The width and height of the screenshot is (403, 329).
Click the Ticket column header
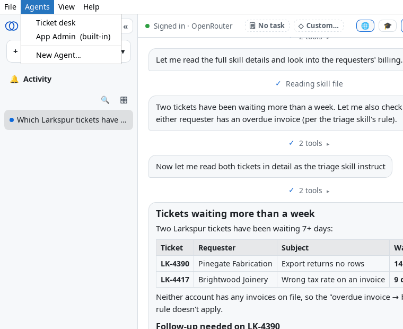tap(175, 248)
